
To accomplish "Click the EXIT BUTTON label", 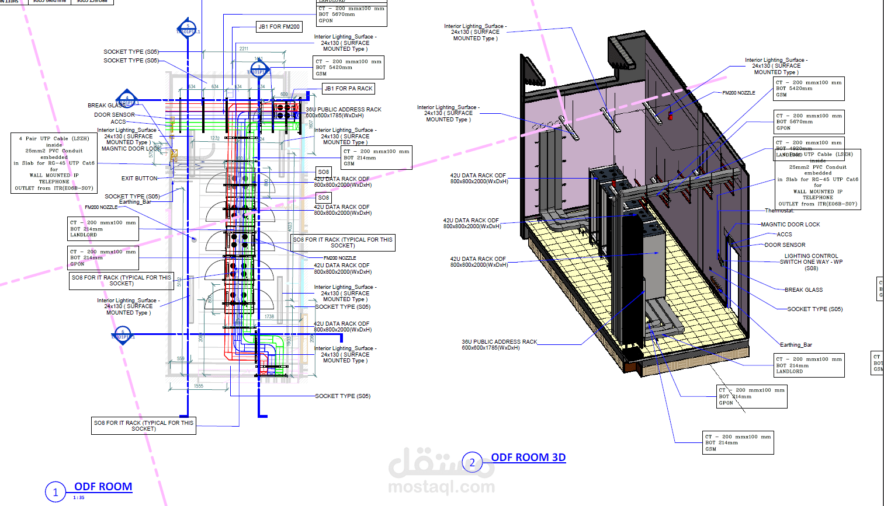I will tap(140, 179).
